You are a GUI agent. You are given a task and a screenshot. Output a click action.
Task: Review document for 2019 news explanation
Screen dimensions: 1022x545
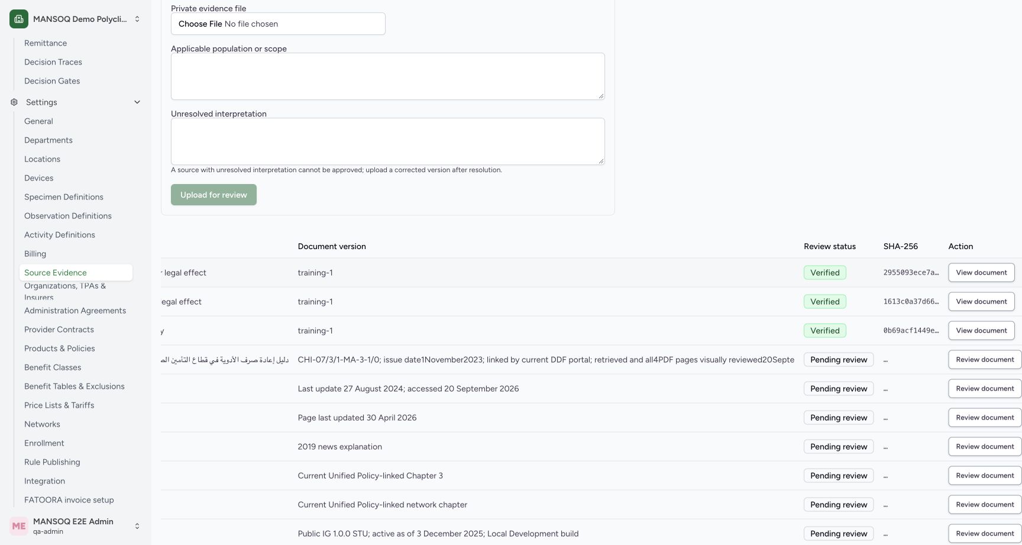pyautogui.click(x=985, y=447)
